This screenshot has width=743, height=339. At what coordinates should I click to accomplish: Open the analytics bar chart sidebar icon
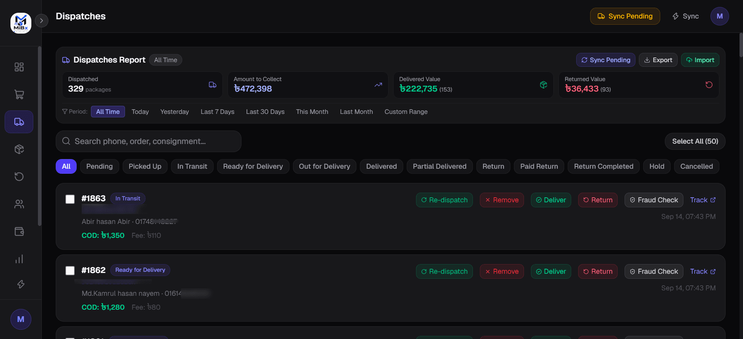[19, 259]
